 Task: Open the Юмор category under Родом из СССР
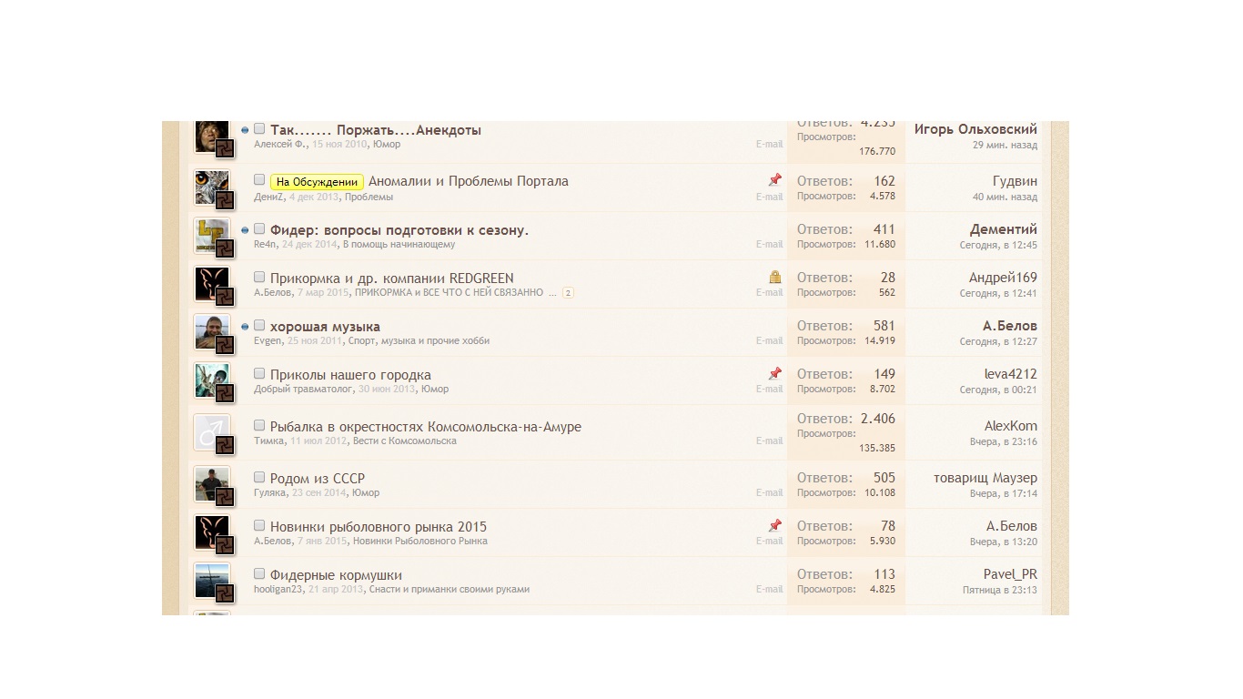366,492
